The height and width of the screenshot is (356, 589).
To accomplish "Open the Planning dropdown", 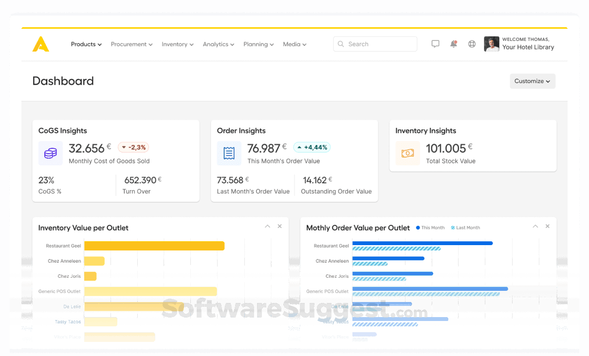I will point(258,44).
